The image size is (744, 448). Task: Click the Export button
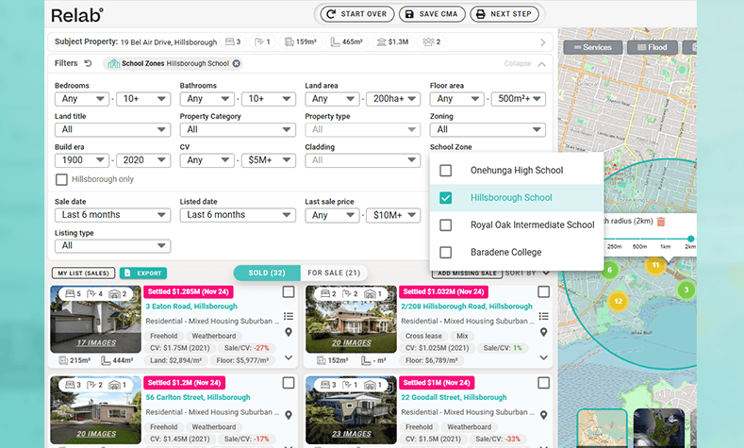click(x=143, y=274)
